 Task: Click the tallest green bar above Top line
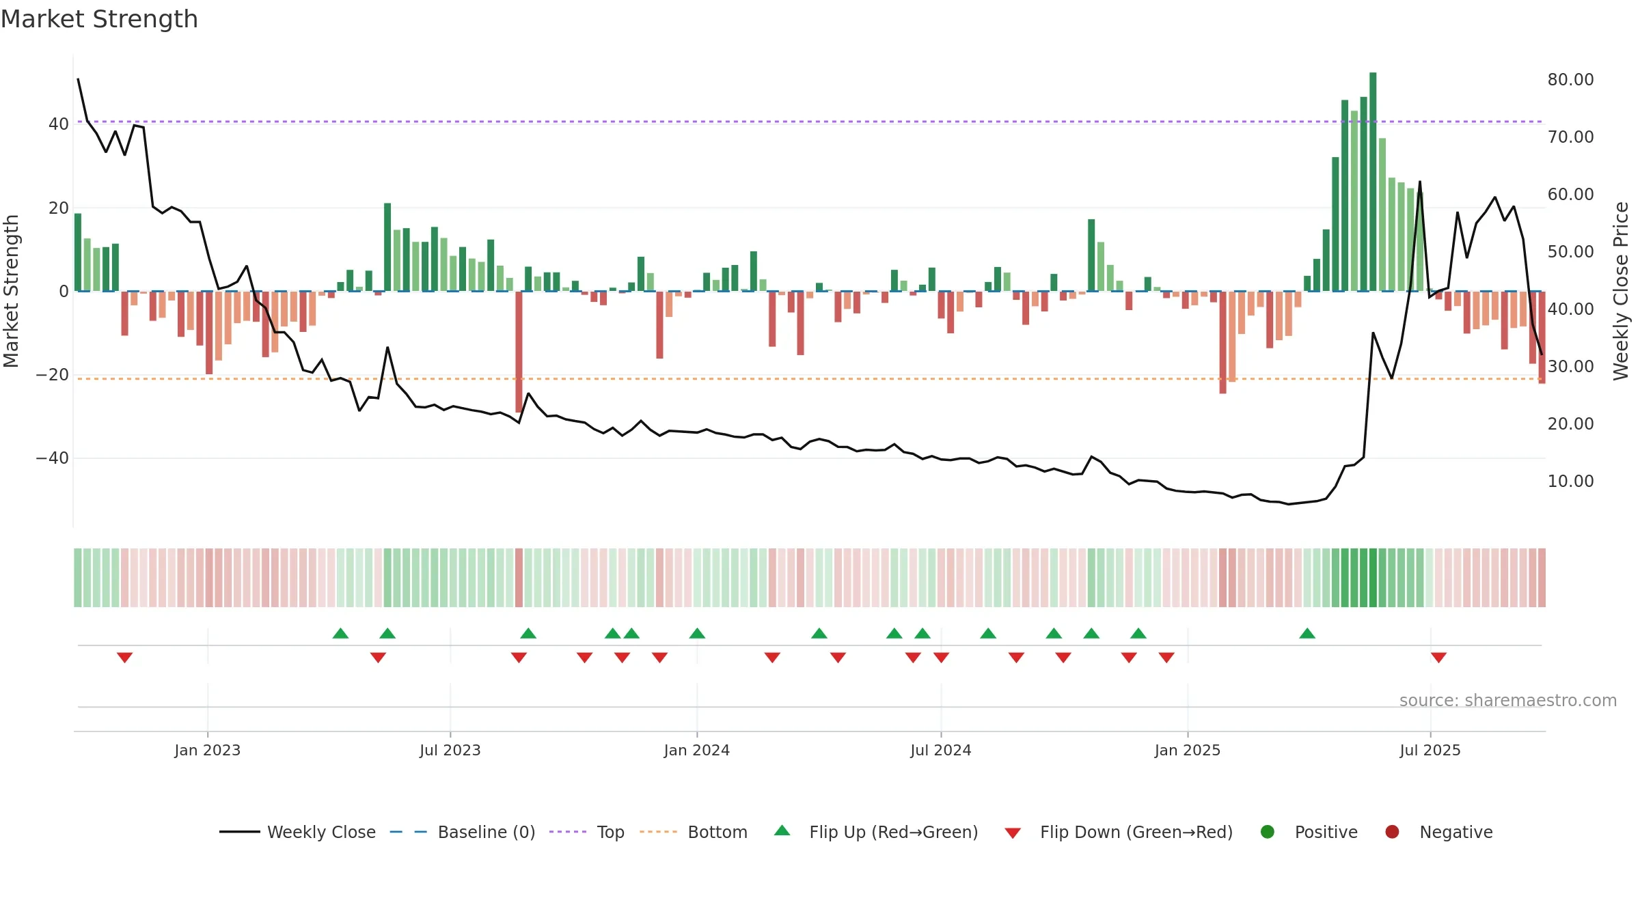point(1373,182)
